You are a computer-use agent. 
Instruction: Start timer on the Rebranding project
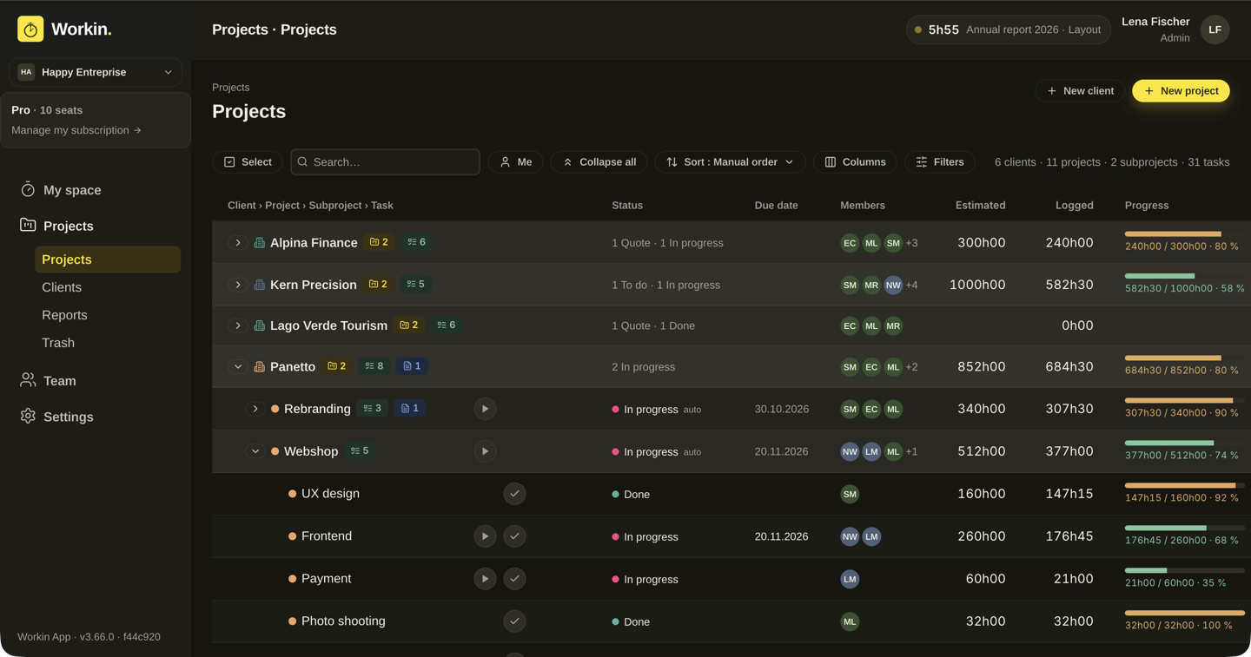pos(485,409)
